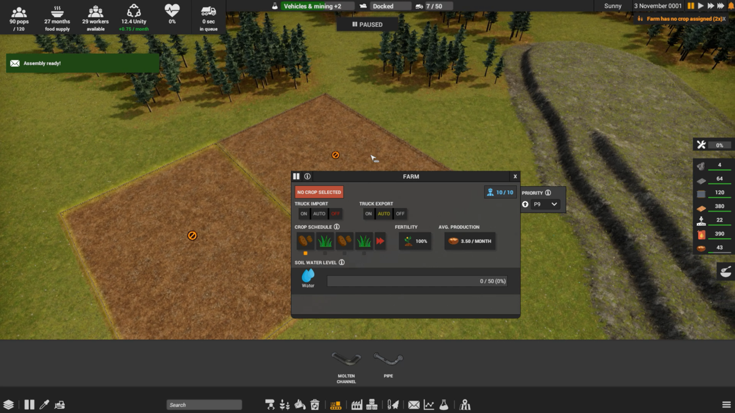Image resolution: width=735 pixels, height=413 pixels.
Task: Open the dumping tool icon
Action: [x=300, y=404]
